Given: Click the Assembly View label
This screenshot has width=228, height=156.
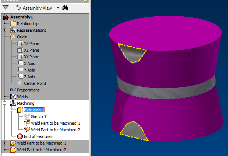Looking at the screenshot, I should (x=37, y=8).
